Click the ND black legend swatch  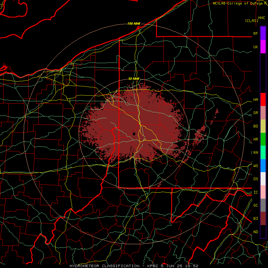pos(263,232)
